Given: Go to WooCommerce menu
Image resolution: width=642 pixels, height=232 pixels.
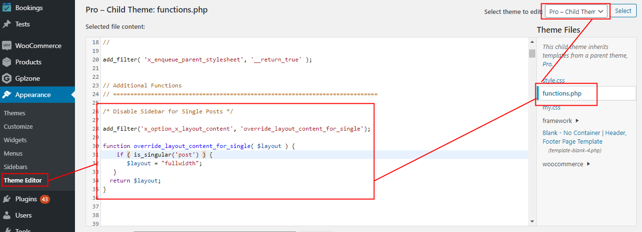Looking at the screenshot, I should [x=37, y=46].
